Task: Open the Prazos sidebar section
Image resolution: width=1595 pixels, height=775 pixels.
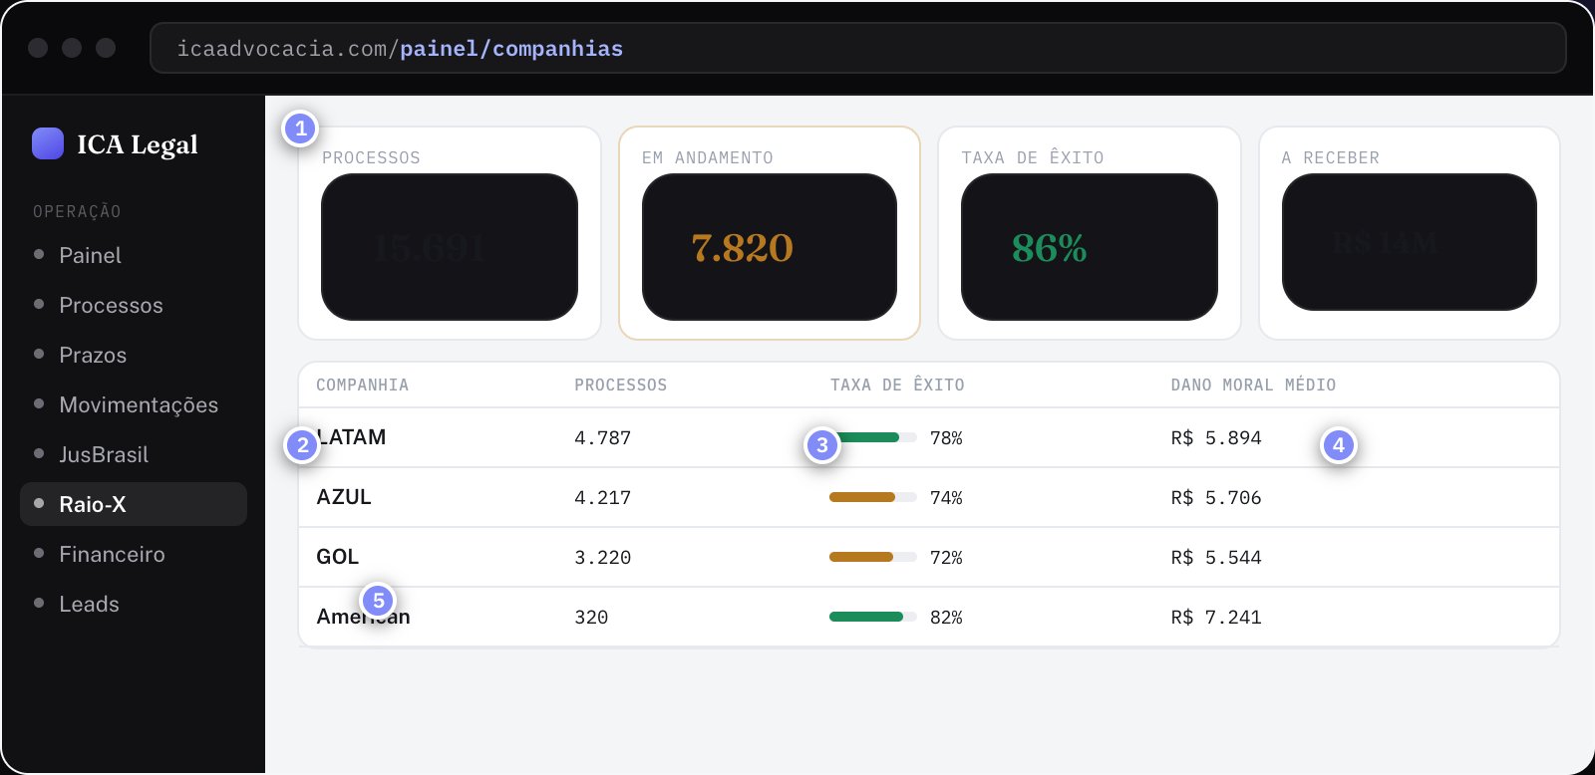Action: [x=134, y=355]
